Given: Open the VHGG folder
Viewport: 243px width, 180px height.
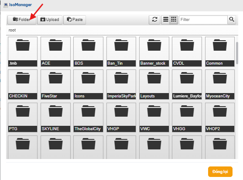Looking at the screenshot, I should [187, 118].
